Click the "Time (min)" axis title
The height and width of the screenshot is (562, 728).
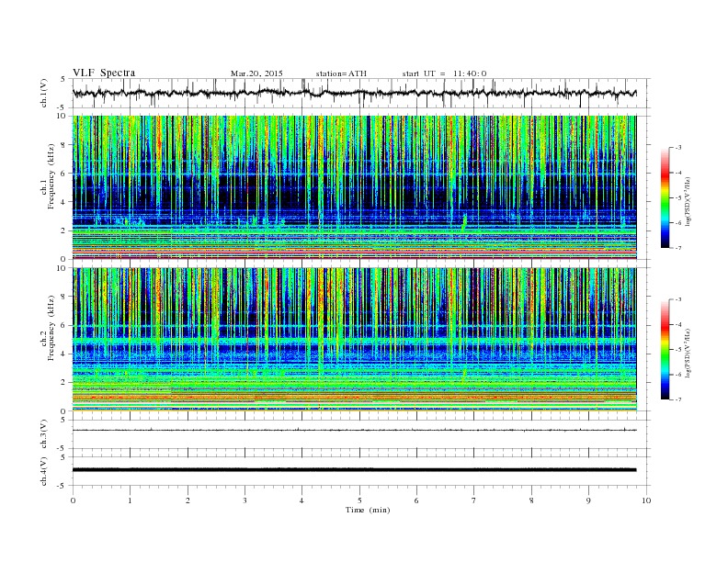(x=368, y=510)
